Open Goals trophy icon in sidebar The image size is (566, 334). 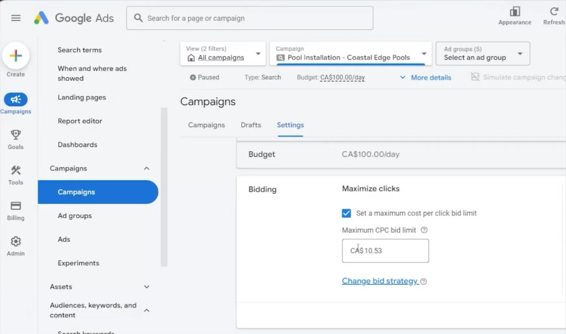pyautogui.click(x=15, y=135)
